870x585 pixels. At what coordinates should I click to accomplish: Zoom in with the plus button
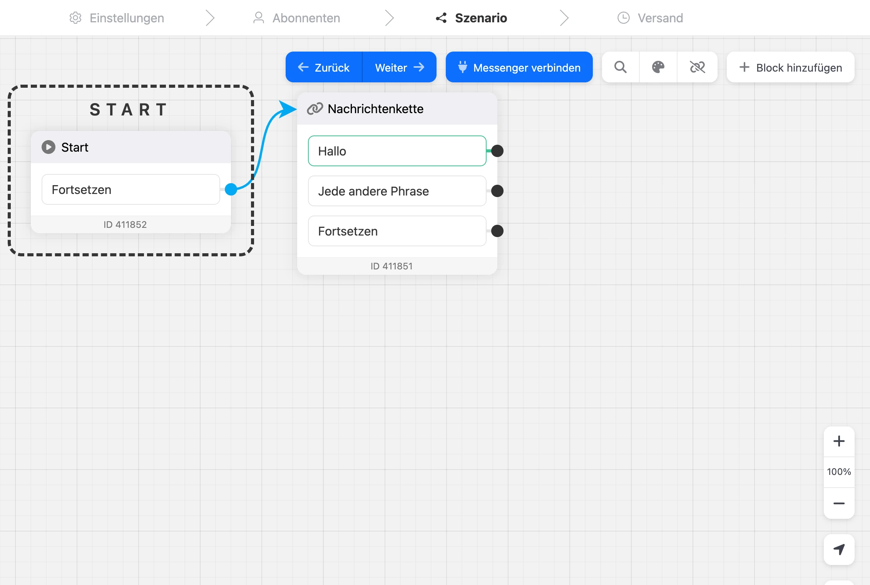(839, 441)
